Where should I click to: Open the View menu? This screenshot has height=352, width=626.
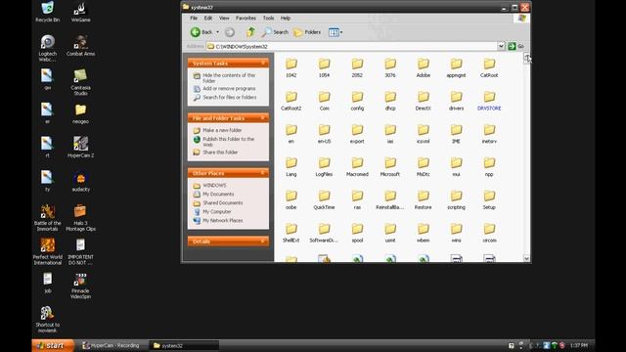[x=224, y=18]
